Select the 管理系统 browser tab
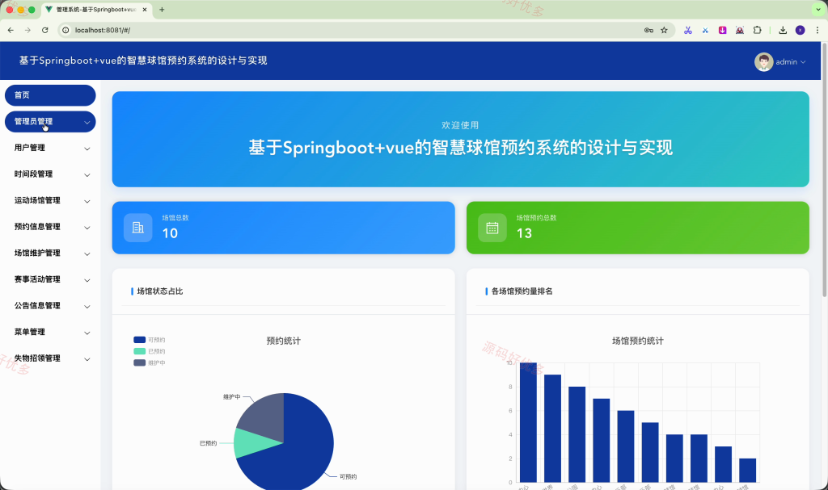Image resolution: width=828 pixels, height=490 pixels. (95, 10)
